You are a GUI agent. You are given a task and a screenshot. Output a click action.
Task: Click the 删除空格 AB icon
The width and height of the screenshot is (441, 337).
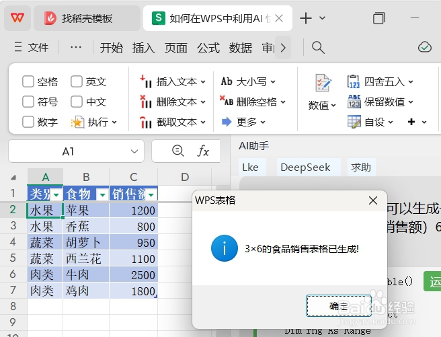click(x=227, y=101)
